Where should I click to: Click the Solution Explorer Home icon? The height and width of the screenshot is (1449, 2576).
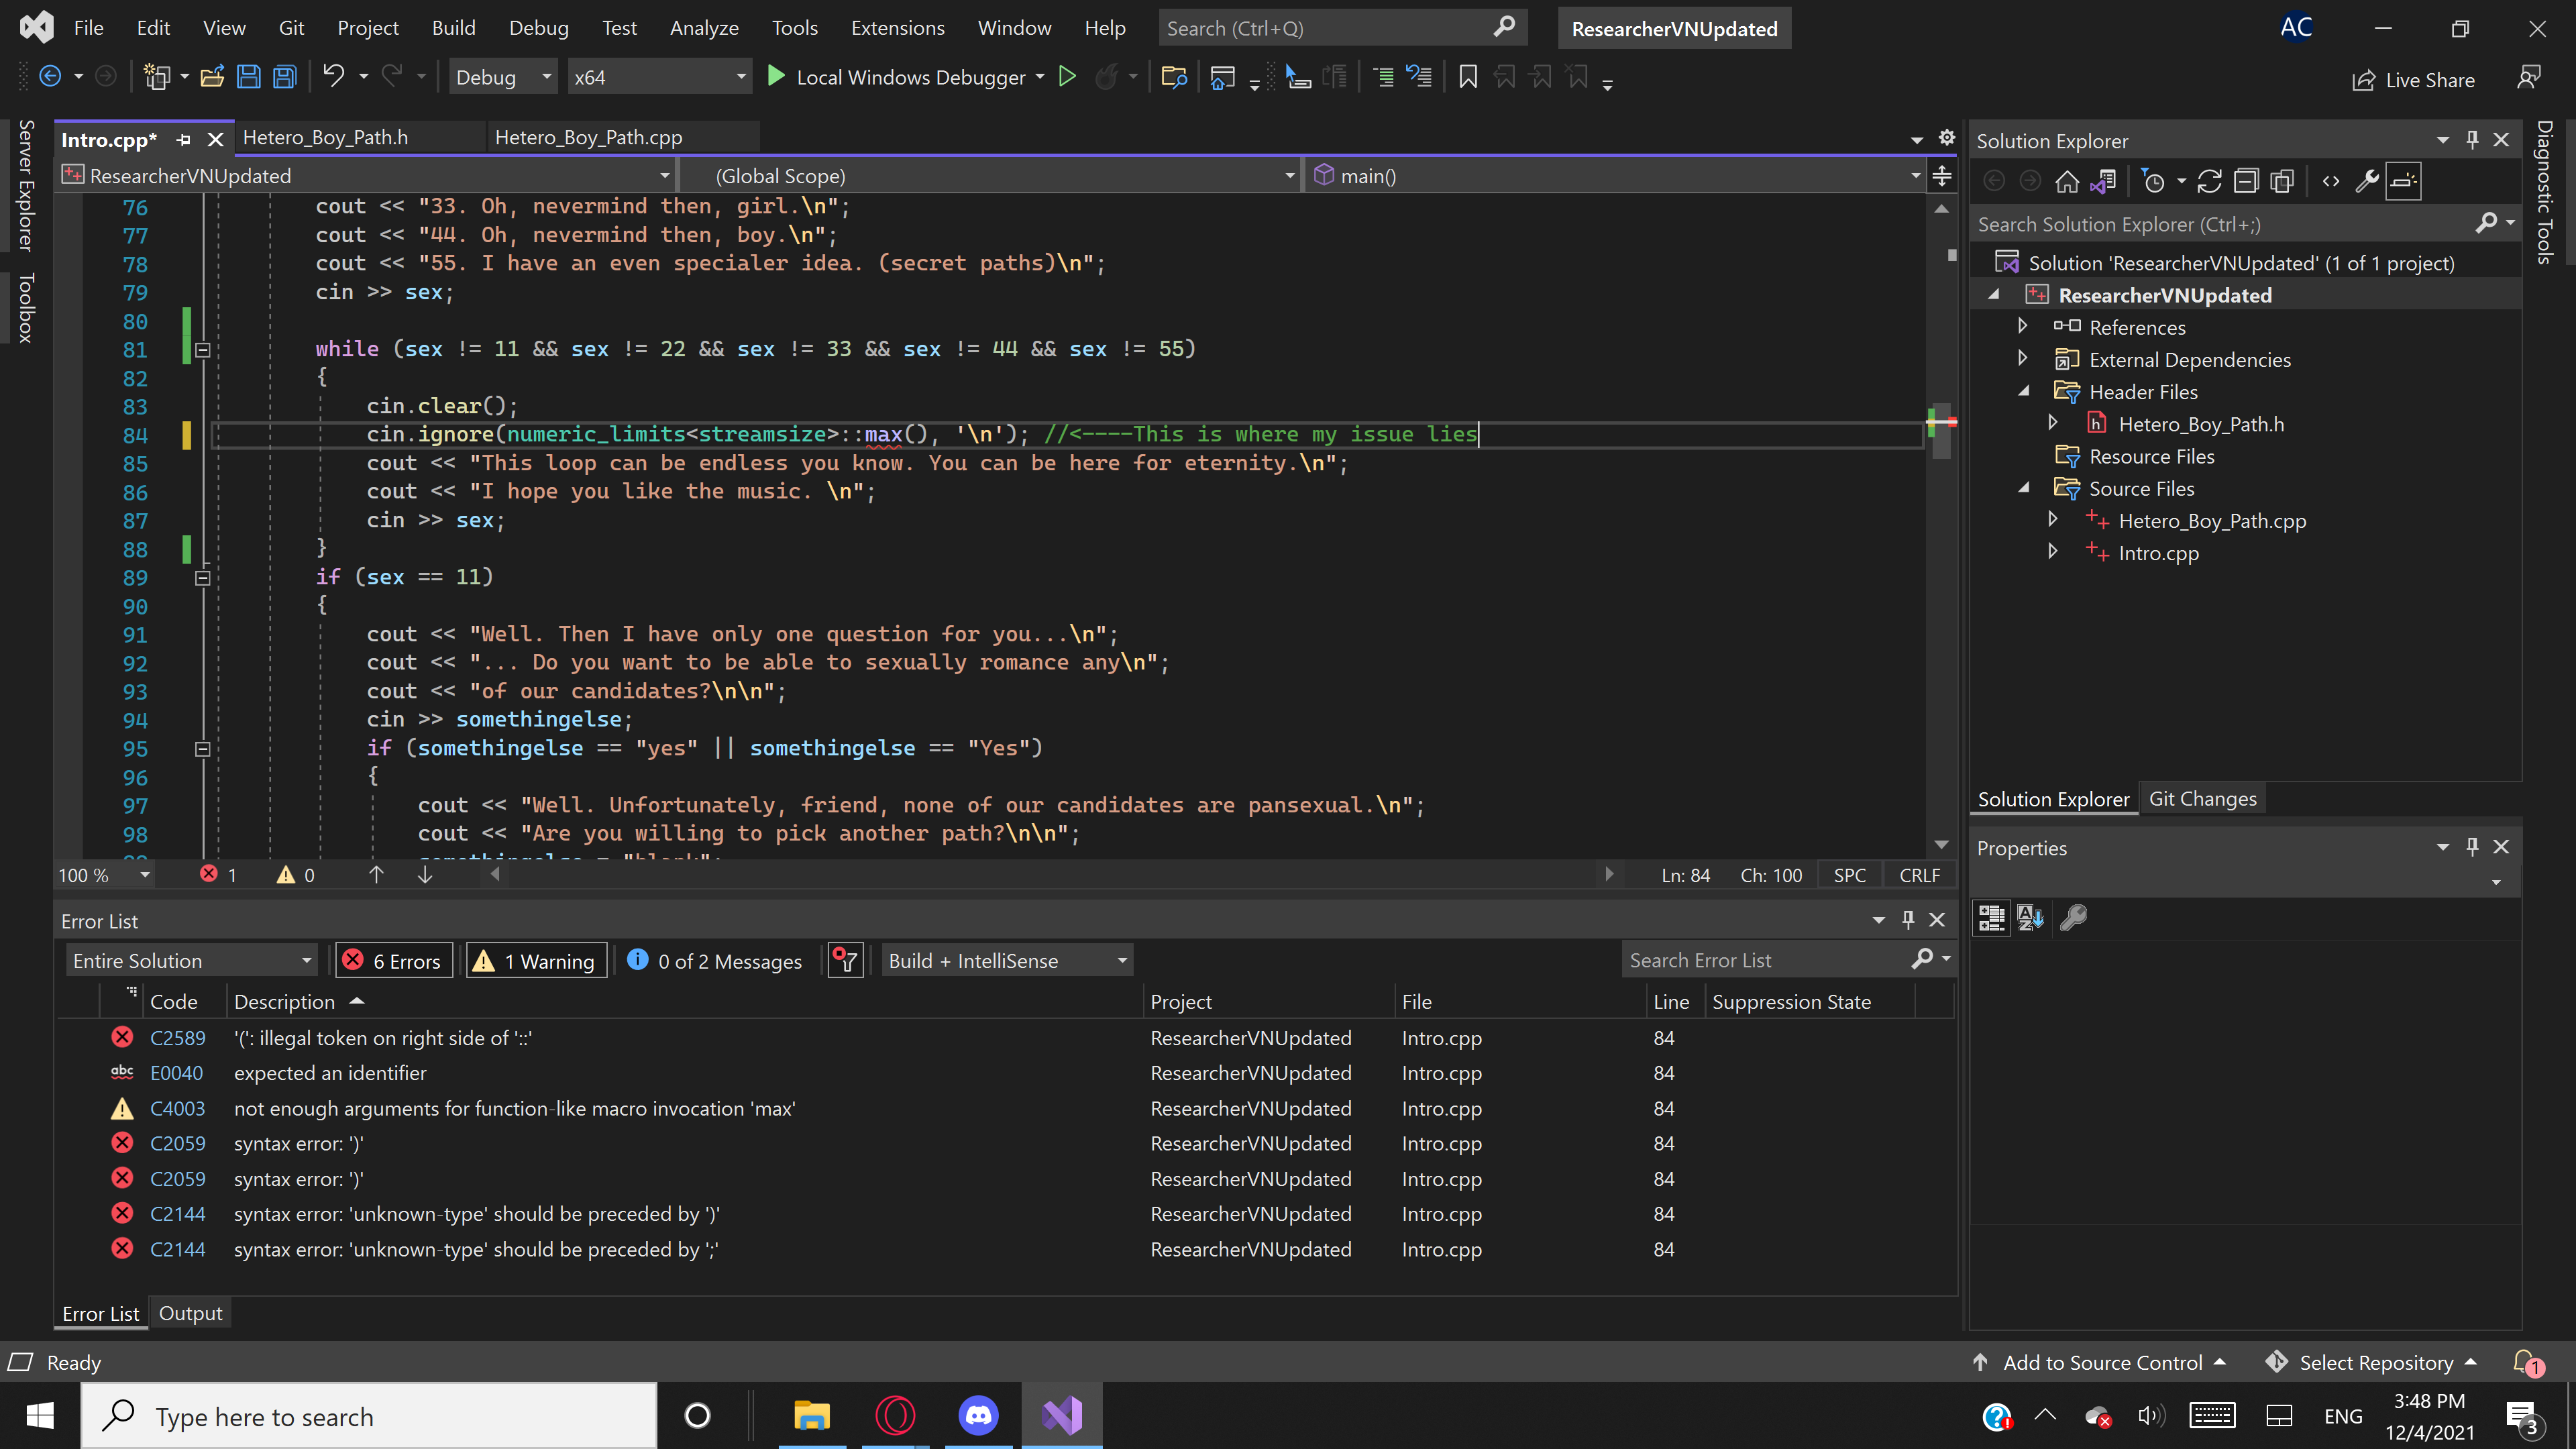pos(2066,182)
